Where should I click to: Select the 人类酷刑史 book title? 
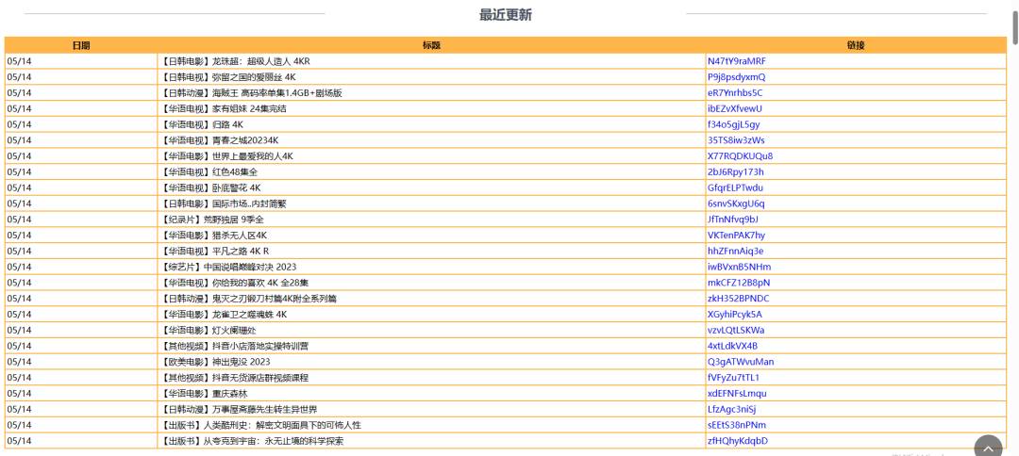tap(282, 426)
